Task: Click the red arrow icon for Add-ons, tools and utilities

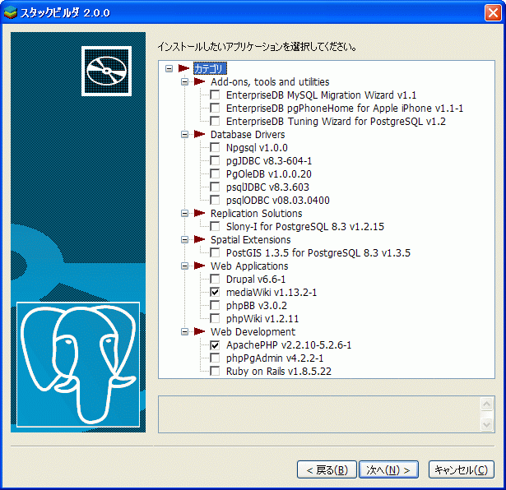Action: tap(199, 81)
